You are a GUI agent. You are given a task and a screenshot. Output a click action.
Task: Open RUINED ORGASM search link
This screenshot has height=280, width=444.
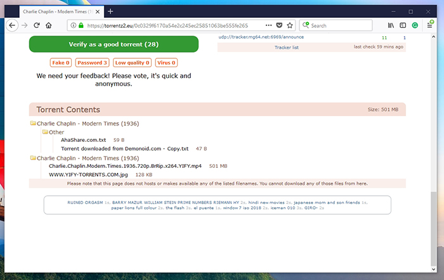click(x=85, y=203)
